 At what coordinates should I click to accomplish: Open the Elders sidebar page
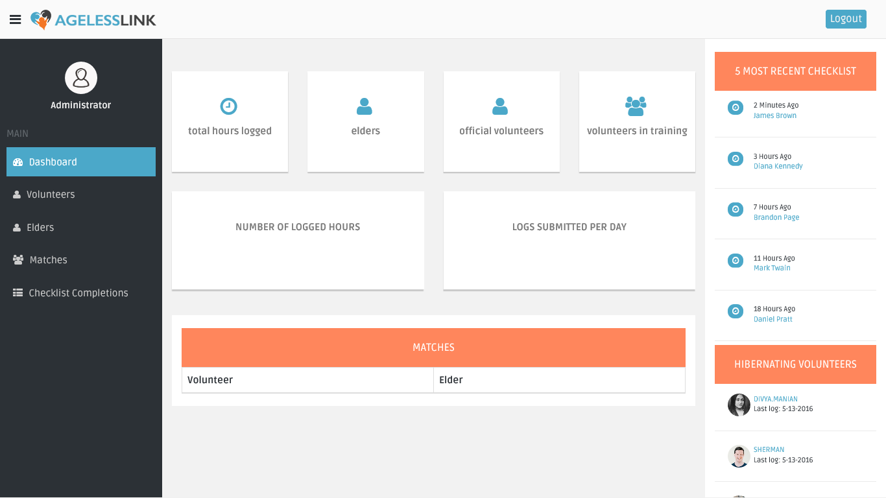point(40,228)
